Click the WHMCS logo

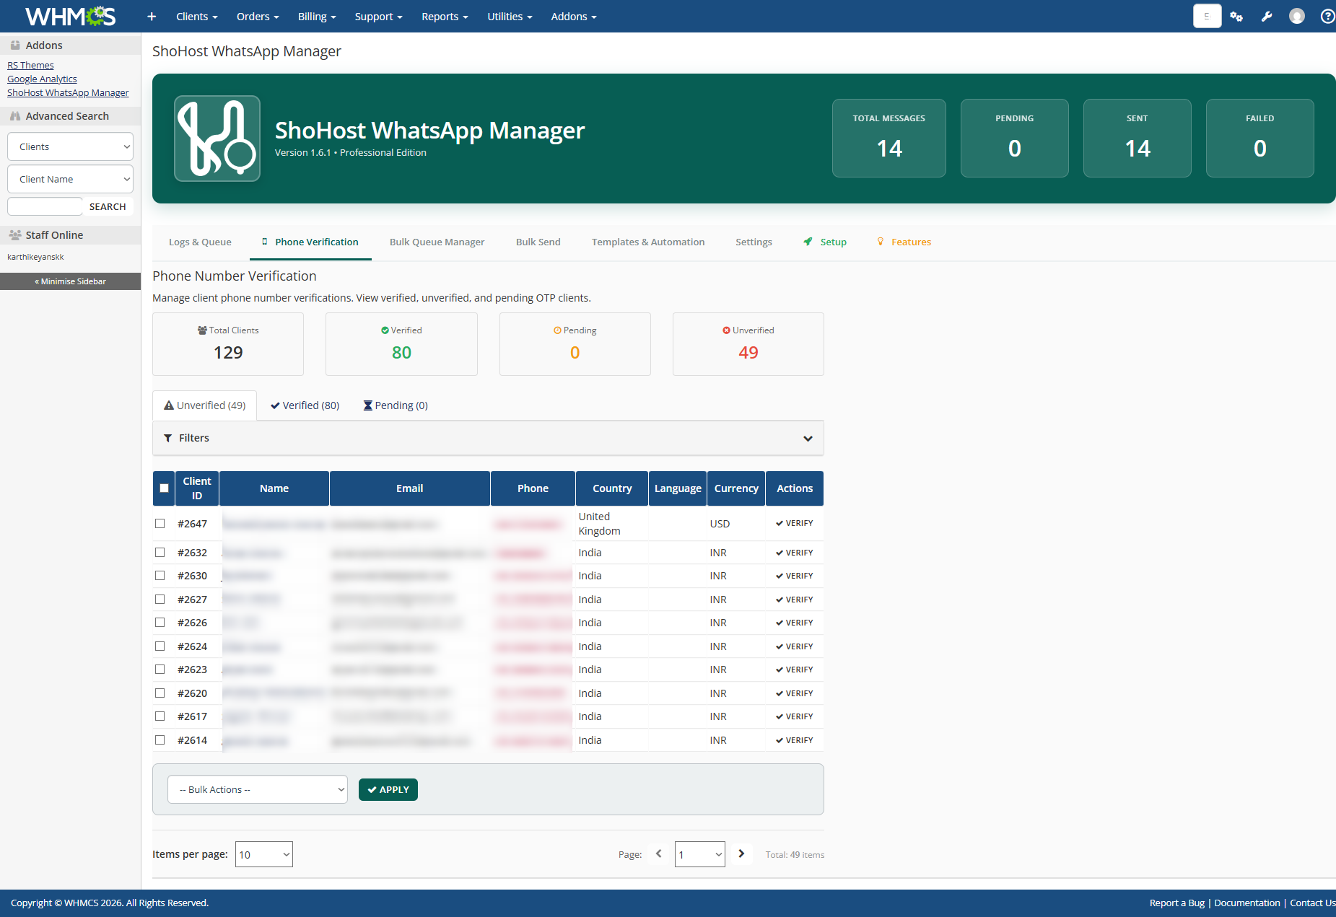70,16
